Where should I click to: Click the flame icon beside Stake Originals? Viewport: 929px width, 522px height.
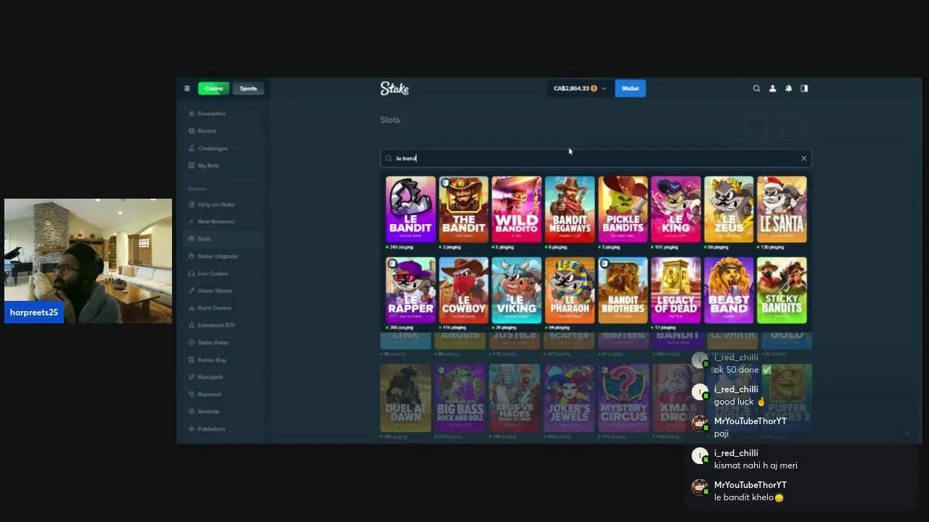tap(191, 256)
